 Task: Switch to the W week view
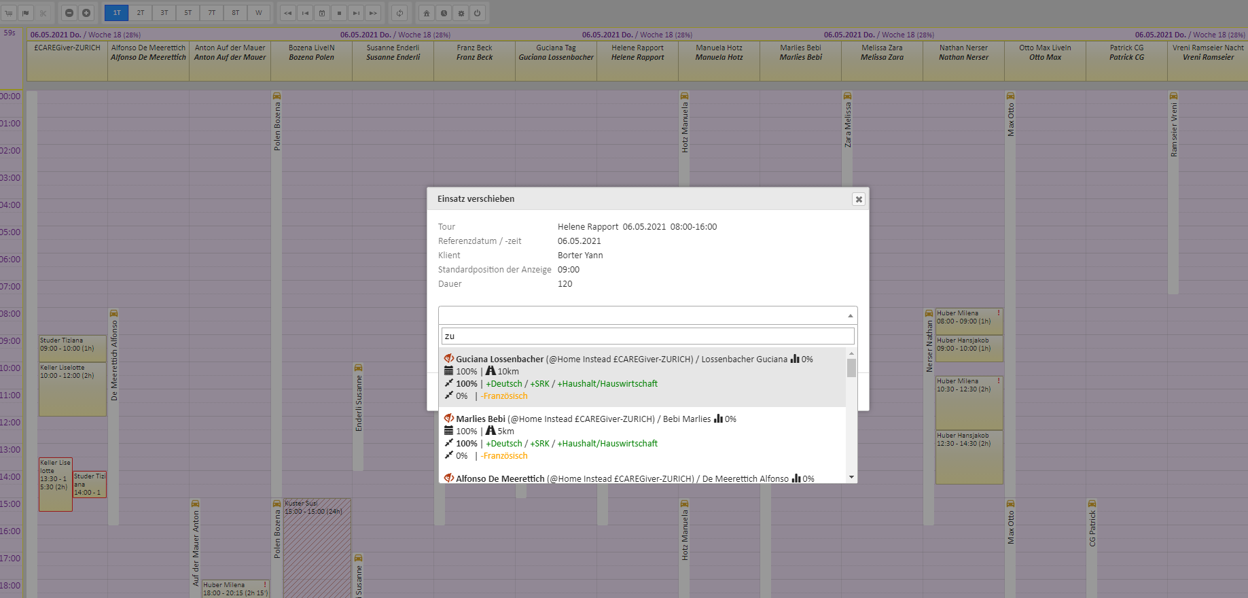coord(259,13)
